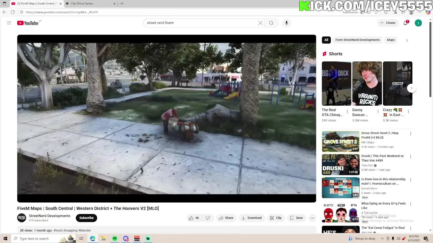Open Spotify from the taskbar
Viewport: 433px width, 243px height.
coord(115,239)
